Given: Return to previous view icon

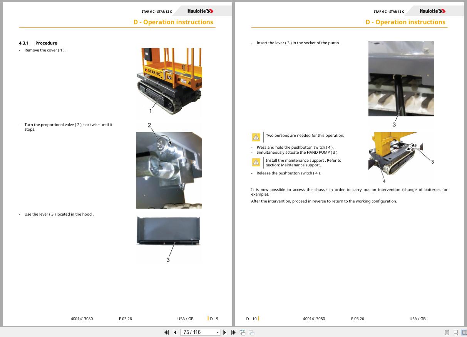Looking at the screenshot, I should 243,332.
